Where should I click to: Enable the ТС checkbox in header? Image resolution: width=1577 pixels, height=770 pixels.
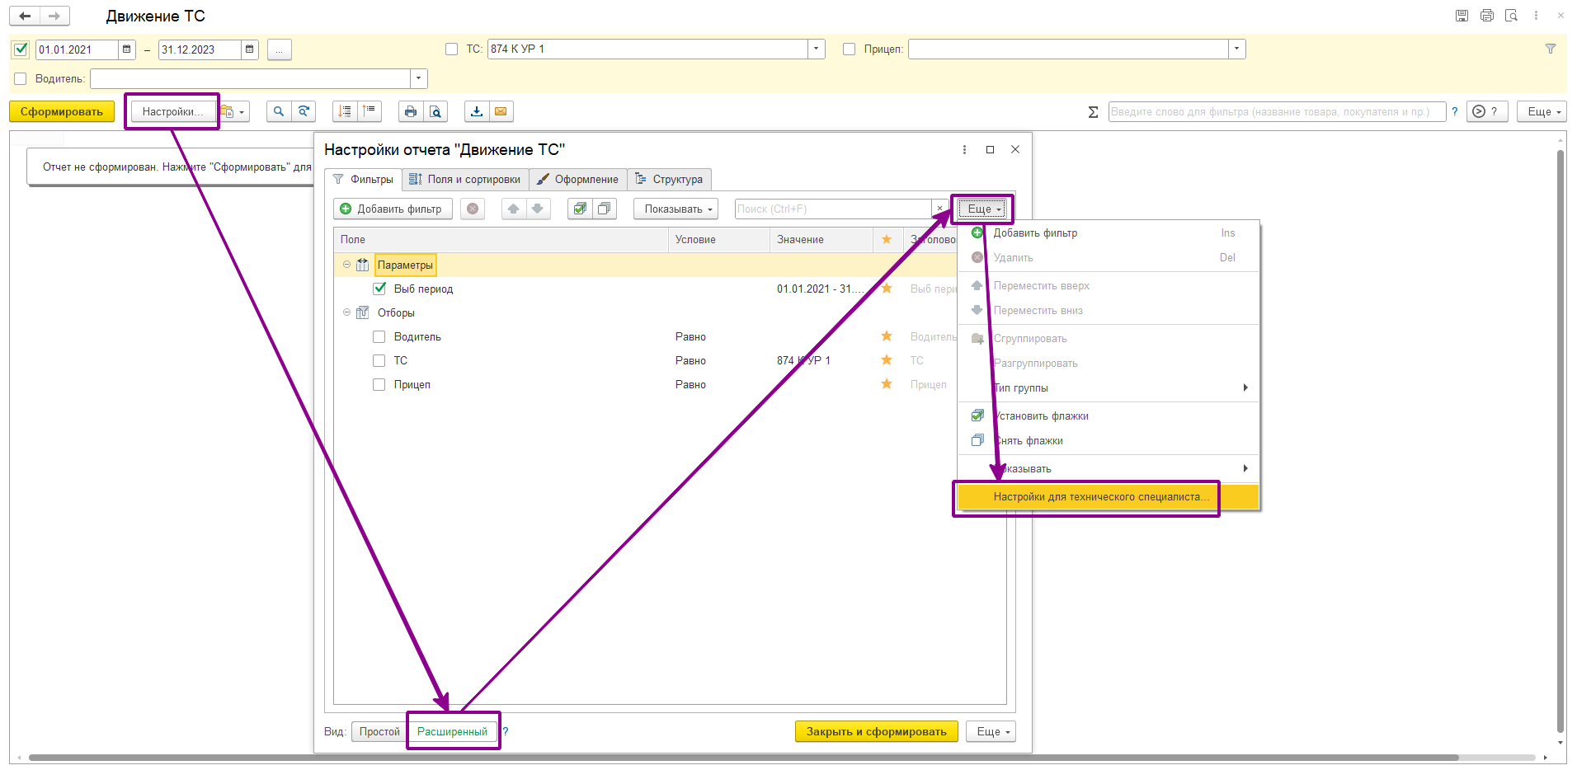pos(451,49)
